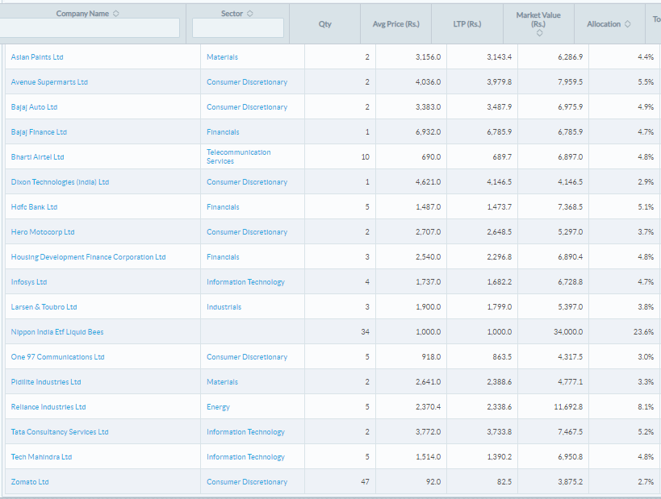Click Consumer Discretionary in One 97 row
661x499 pixels.
(x=247, y=356)
